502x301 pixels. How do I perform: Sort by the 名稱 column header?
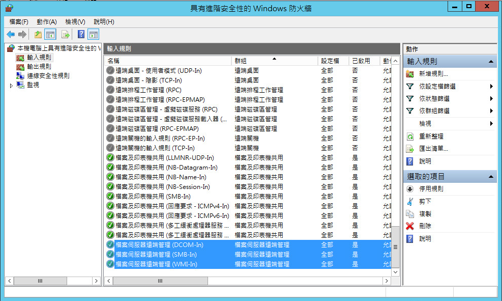coord(167,61)
